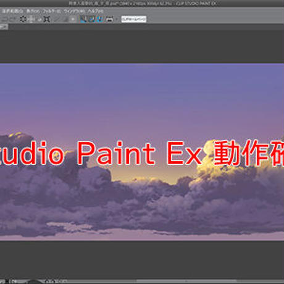Image resolution: width=284 pixels, height=284 pixels.
Task: Open the ウィンドウ (Window) menu
Action: coord(74,11)
